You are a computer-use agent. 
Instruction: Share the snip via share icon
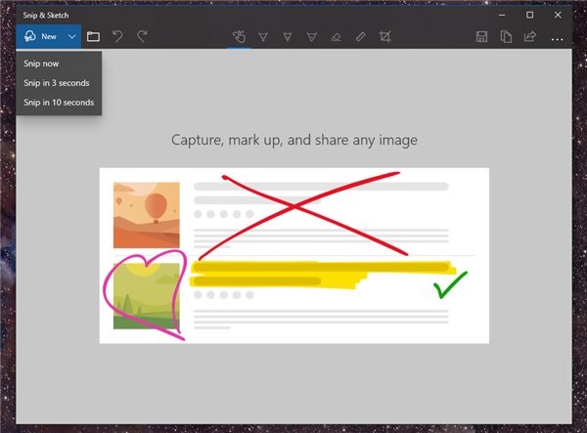point(530,37)
